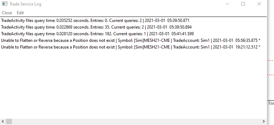Viewport: 274px width, 125px height.
Task: Click the horizontal scrollbar right arrow
Action: click(264, 121)
